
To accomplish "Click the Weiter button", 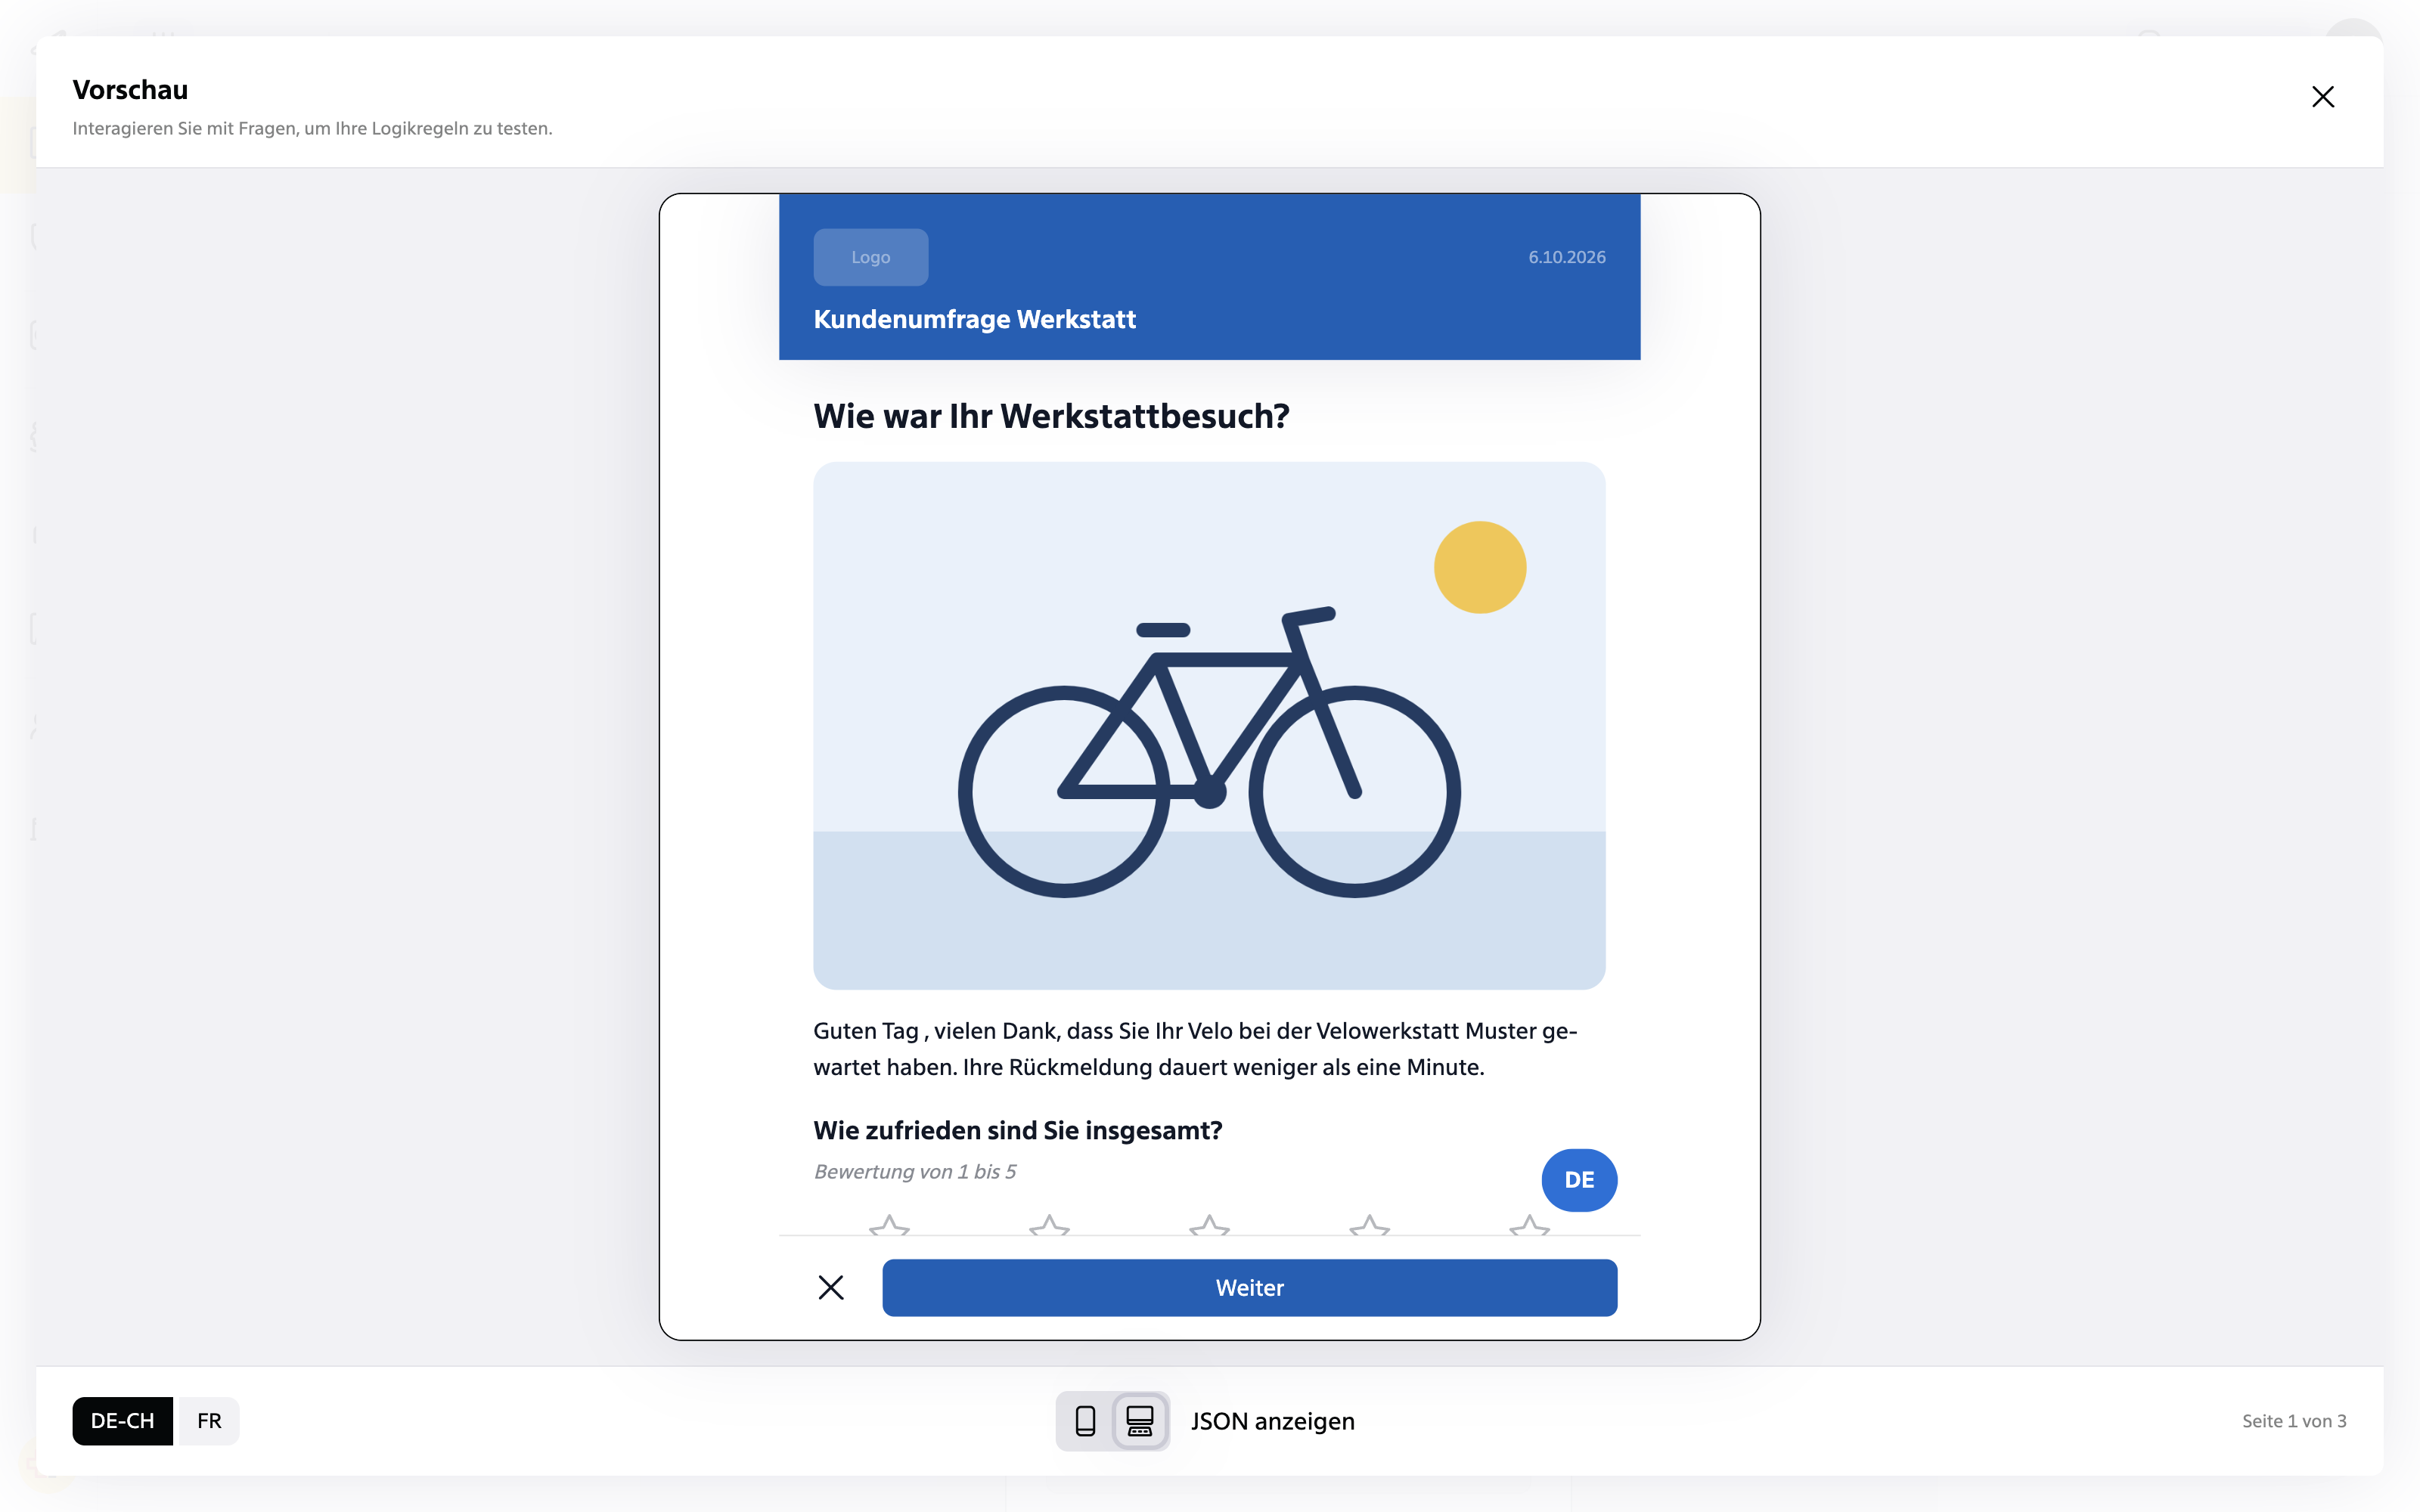I will coord(1249,1288).
